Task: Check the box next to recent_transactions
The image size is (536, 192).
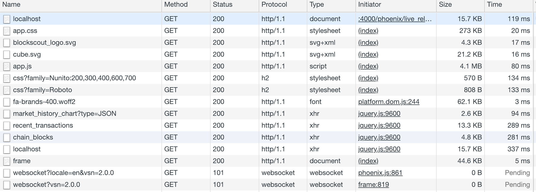Action: coord(7,125)
